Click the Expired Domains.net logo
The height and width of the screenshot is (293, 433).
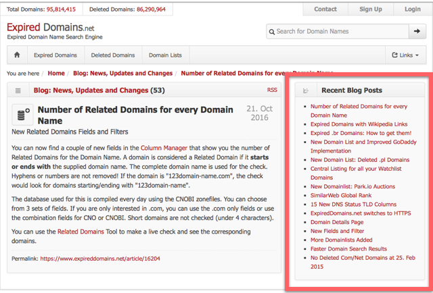click(x=51, y=27)
